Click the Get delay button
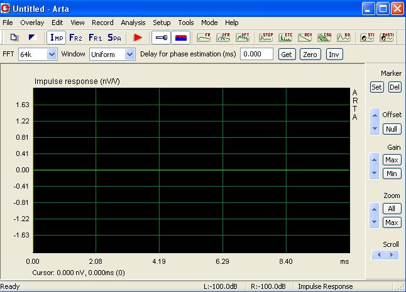The image size is (406, 292). click(287, 55)
